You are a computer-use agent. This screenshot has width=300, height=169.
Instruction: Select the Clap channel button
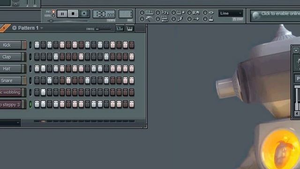(x=10, y=57)
